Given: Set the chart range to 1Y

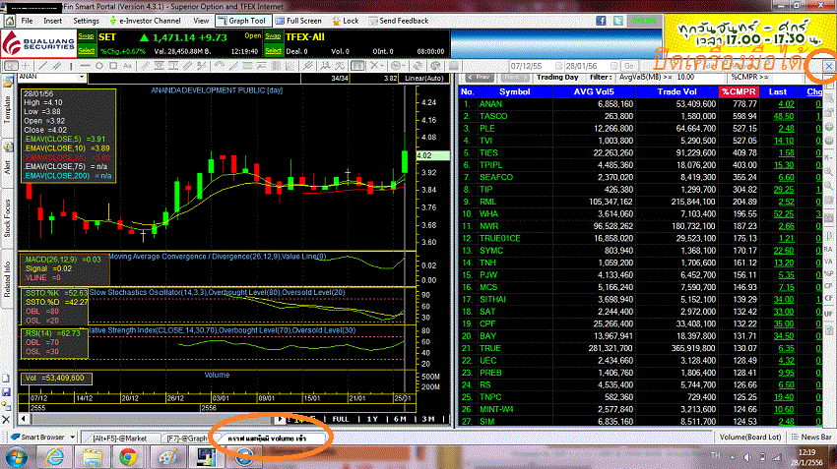Looking at the screenshot, I should (x=372, y=419).
